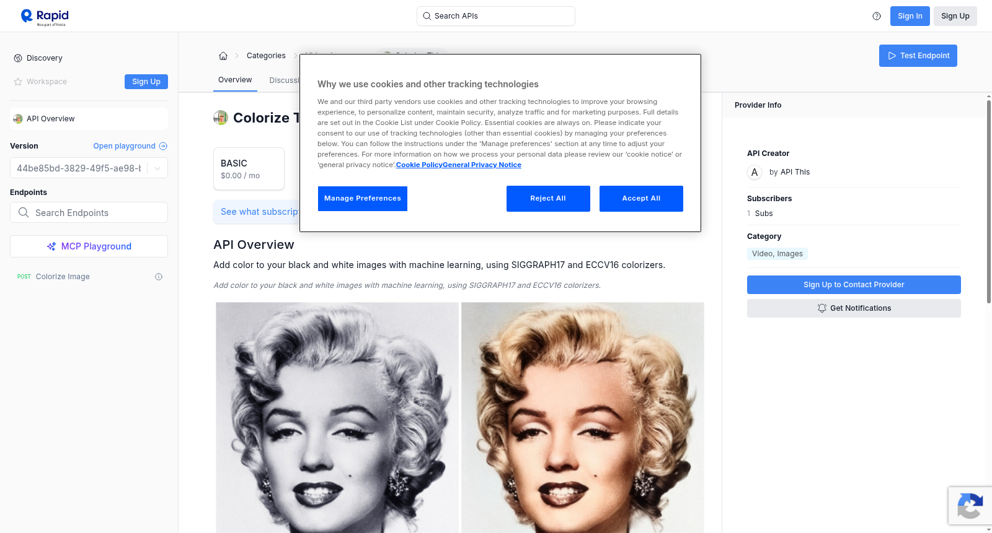Focus the Search APIs field
The width and height of the screenshot is (992, 533).
(496, 16)
